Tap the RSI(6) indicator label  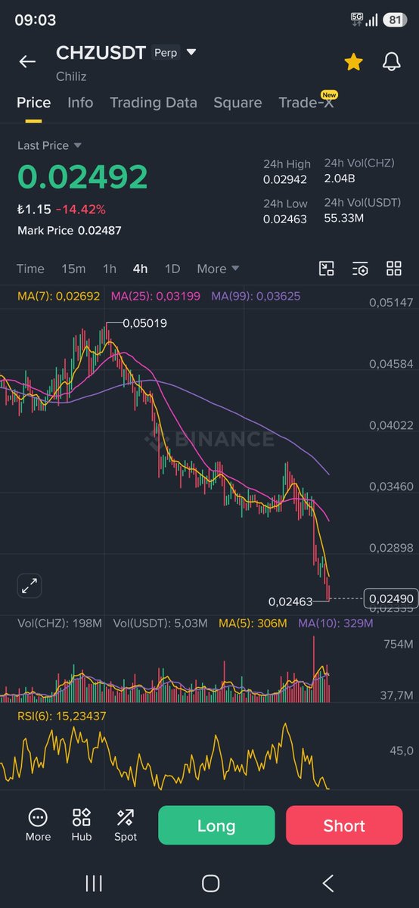[x=63, y=715]
